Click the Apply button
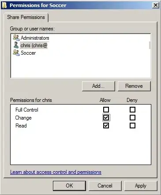Image resolution: width=161 pixels, height=195 pixels. tap(141, 186)
